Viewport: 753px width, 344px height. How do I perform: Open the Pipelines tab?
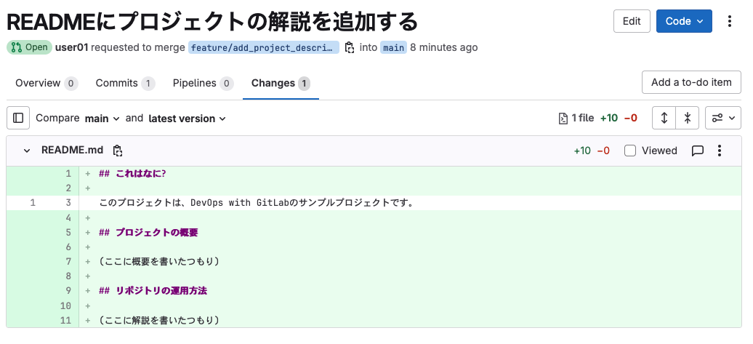point(203,83)
